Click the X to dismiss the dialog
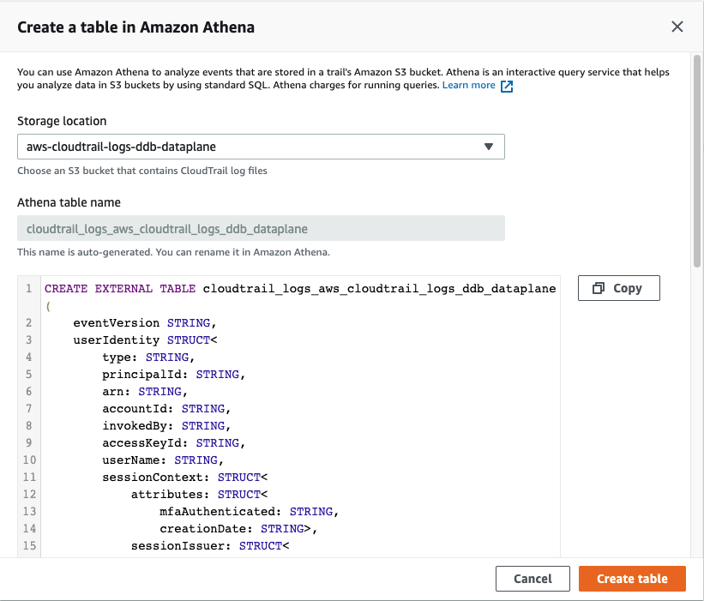The image size is (704, 601). 677,27
